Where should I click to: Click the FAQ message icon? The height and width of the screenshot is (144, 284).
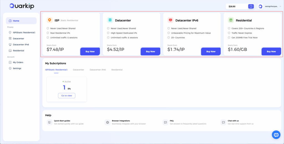[x=165, y=122]
